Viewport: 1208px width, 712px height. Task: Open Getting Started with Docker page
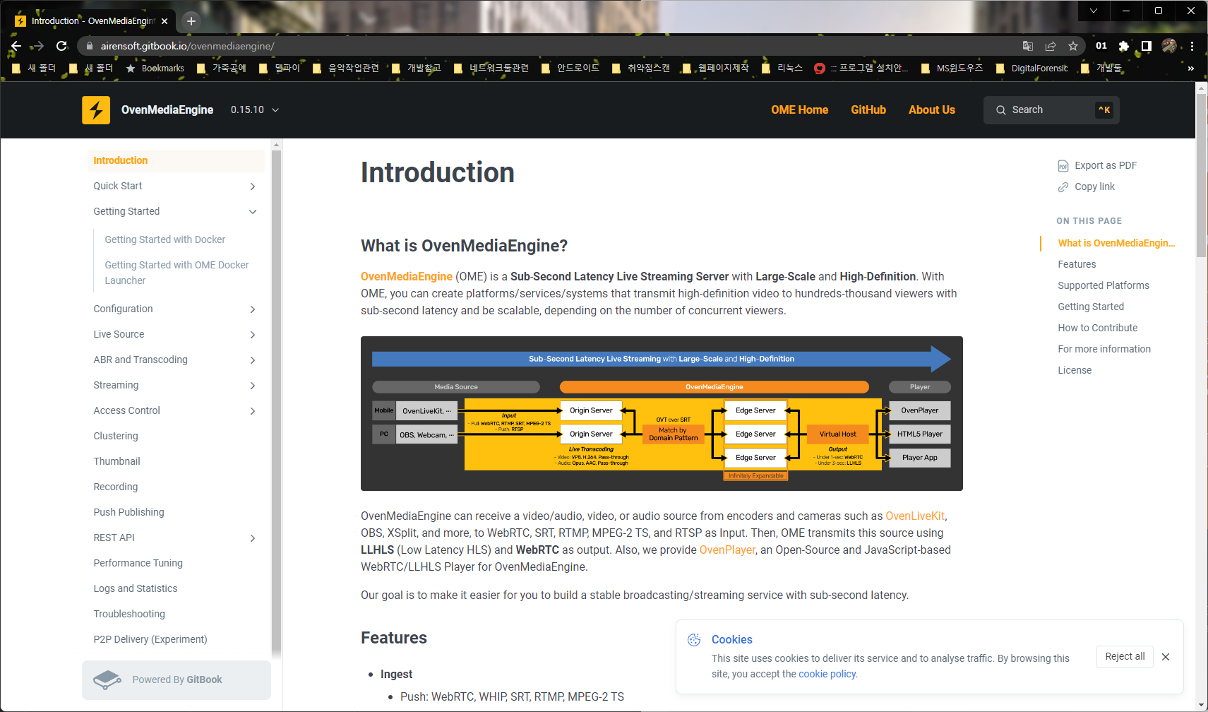pyautogui.click(x=165, y=240)
